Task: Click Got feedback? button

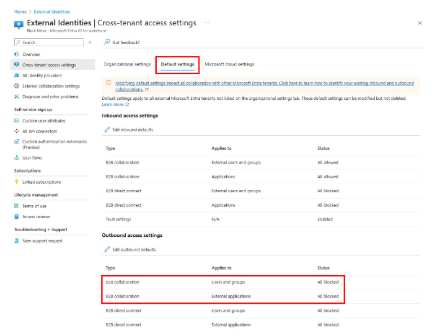Action: 122,42
